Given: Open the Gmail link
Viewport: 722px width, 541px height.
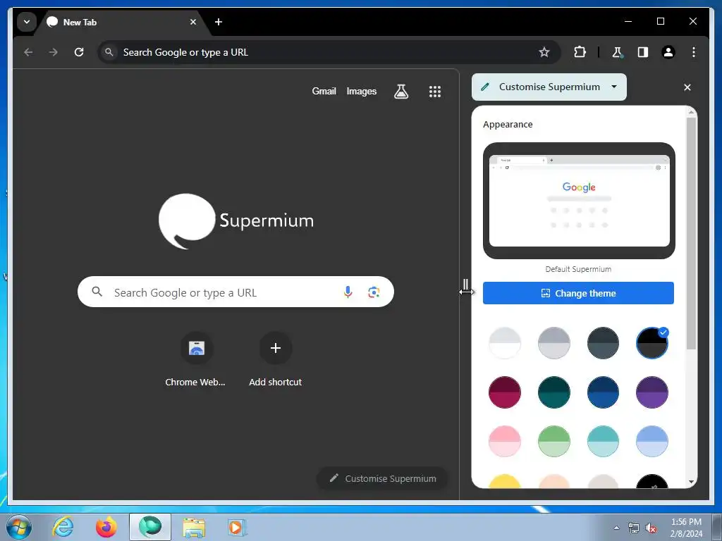Looking at the screenshot, I should 324,91.
